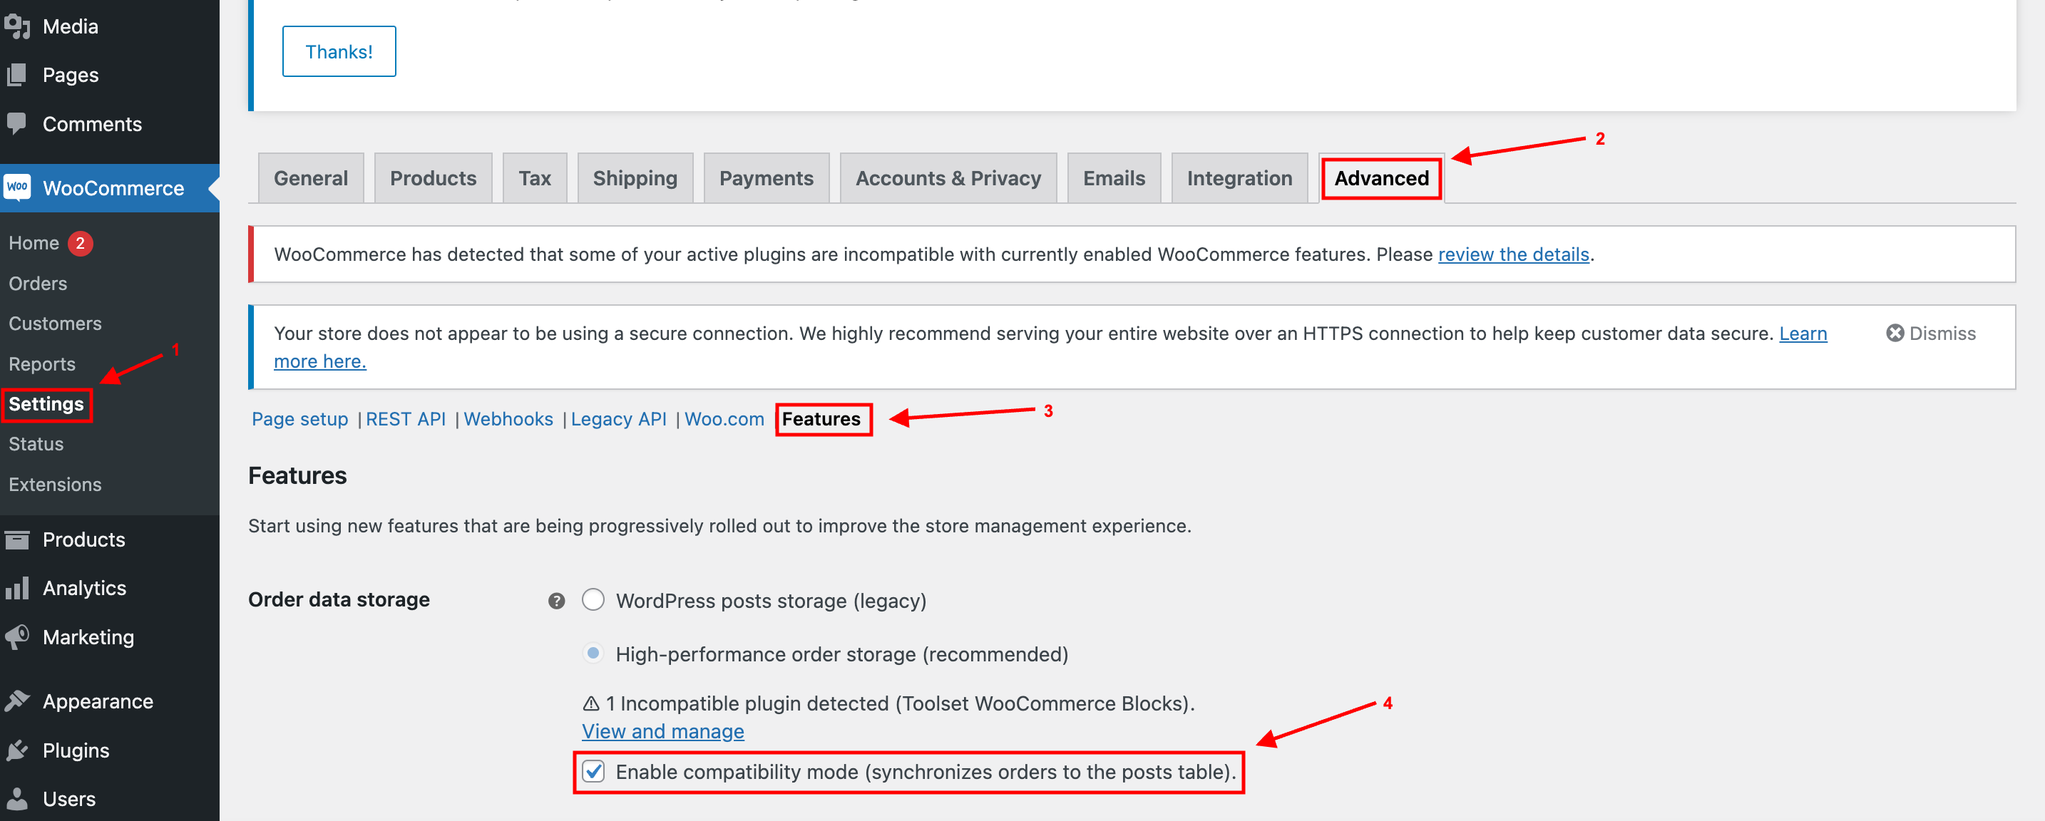Open the Woo.com section link
Image resolution: width=2045 pixels, height=821 pixels.
(x=724, y=420)
